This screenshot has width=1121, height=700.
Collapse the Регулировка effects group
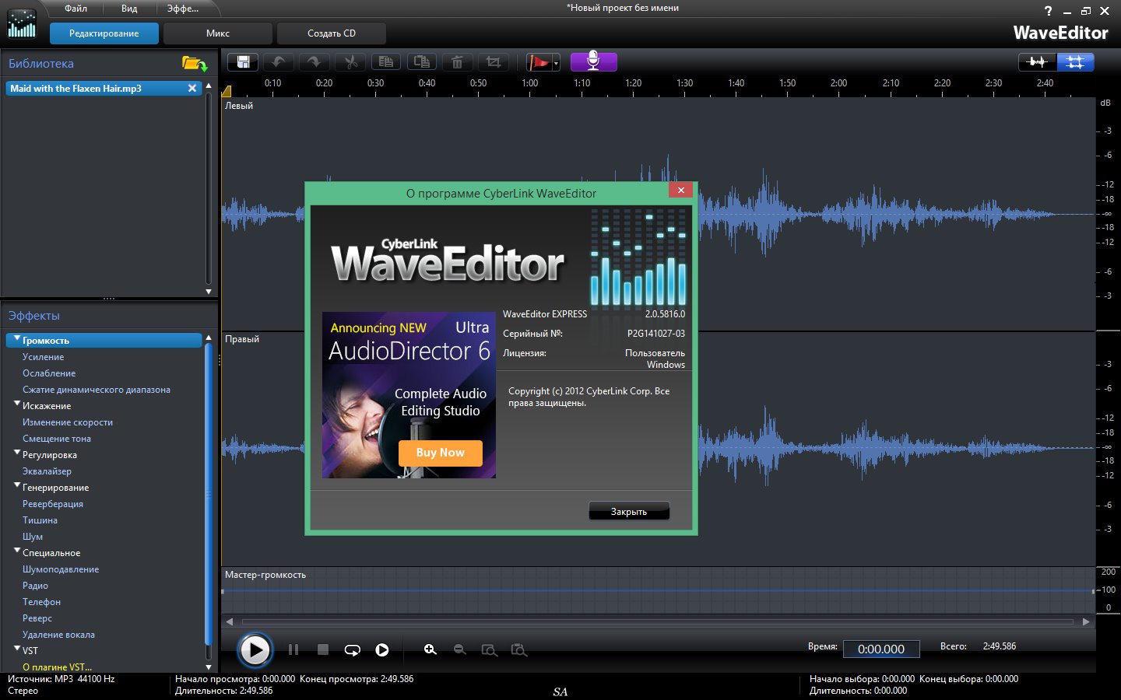click(x=17, y=453)
